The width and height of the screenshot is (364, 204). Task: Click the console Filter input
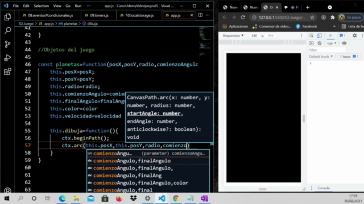[x=328, y=50]
